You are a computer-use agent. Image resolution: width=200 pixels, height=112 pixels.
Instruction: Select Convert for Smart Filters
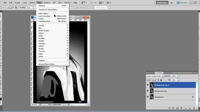pyautogui.click(x=53, y=10)
